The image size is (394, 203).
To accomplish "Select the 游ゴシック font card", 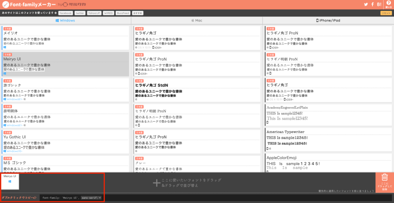I will point(65,90).
